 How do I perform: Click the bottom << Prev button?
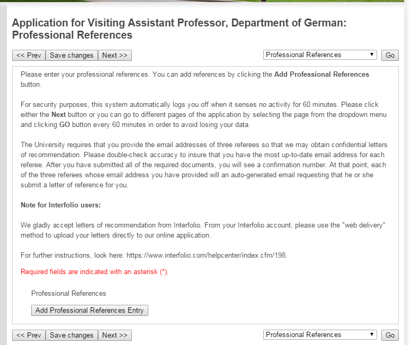(x=29, y=335)
